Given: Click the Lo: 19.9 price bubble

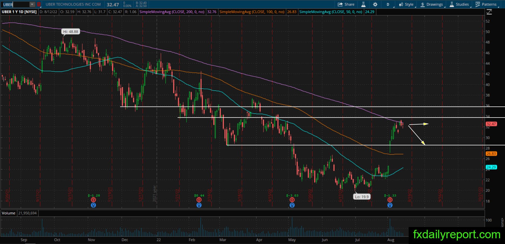Looking at the screenshot, I should pyautogui.click(x=362, y=197).
